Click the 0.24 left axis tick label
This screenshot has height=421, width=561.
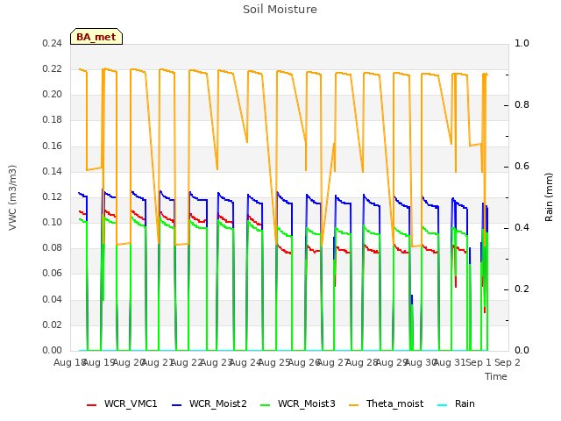52,43
